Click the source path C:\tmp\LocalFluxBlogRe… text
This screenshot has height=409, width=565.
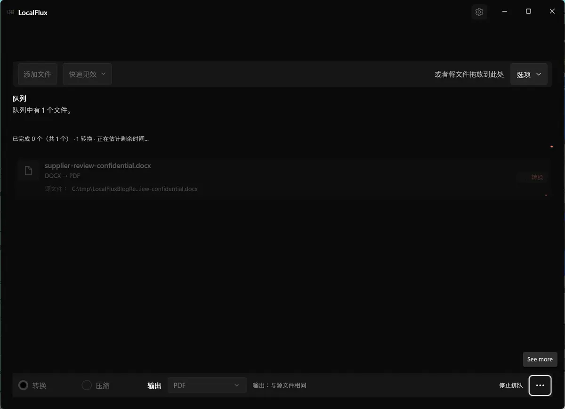pyautogui.click(x=135, y=189)
